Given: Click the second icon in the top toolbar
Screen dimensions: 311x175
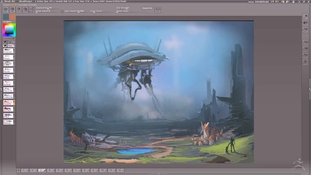Looking at the screenshot, I should point(12,9).
